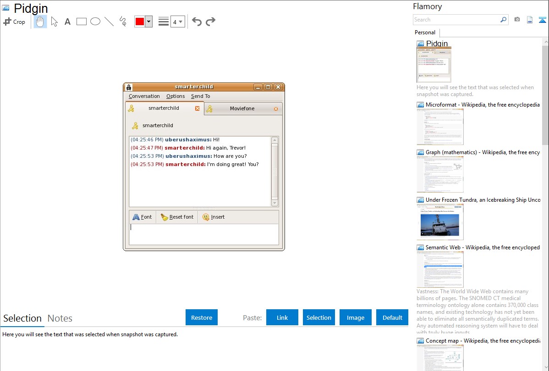Click the page document icon in Flamory panel
Viewport: 549px width, 371px height.
530,20
